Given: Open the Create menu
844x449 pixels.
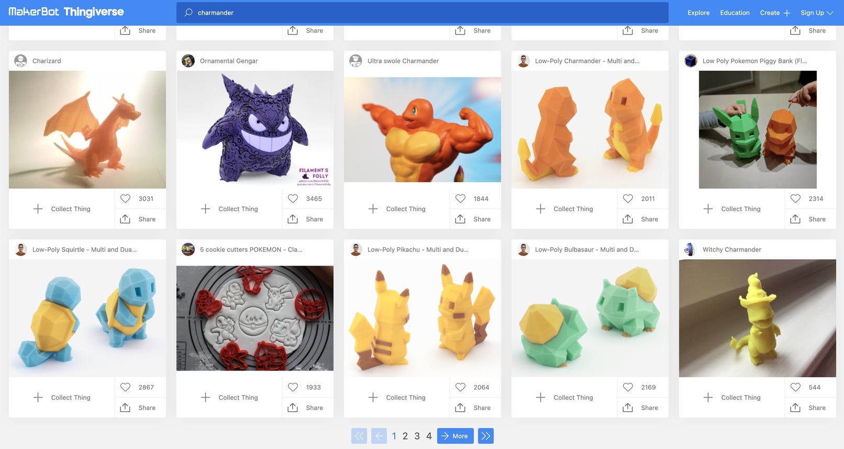Looking at the screenshot, I should [x=775, y=13].
